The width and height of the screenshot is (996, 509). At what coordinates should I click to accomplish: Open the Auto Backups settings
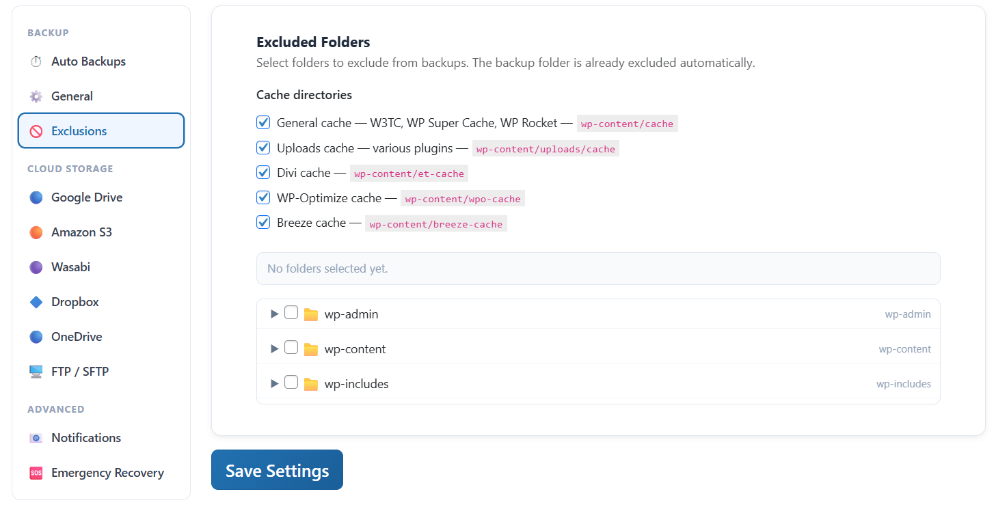(x=101, y=61)
